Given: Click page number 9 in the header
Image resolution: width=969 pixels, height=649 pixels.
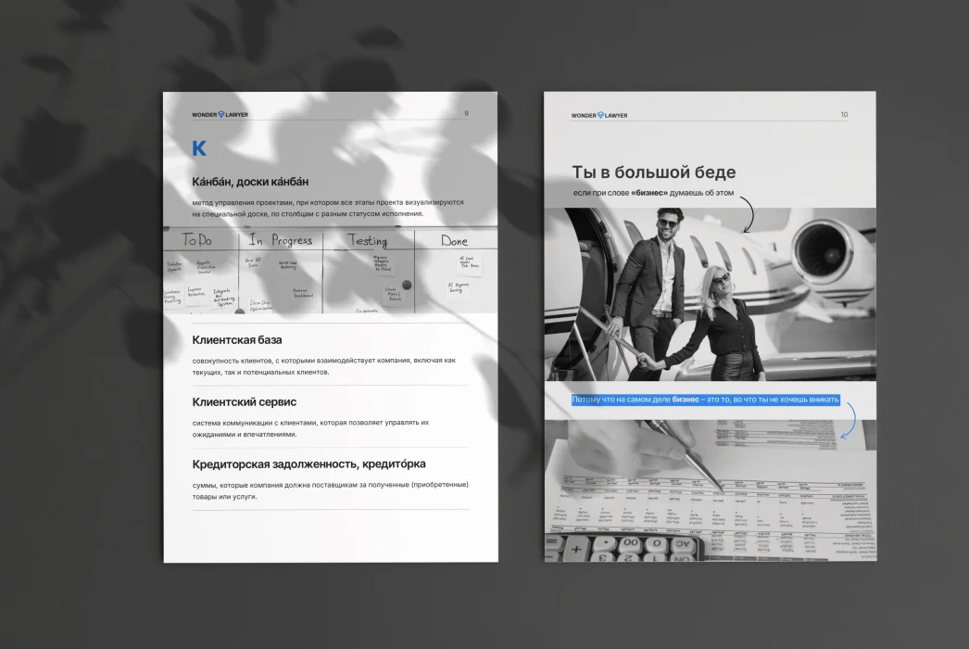Looking at the screenshot, I should [466, 114].
